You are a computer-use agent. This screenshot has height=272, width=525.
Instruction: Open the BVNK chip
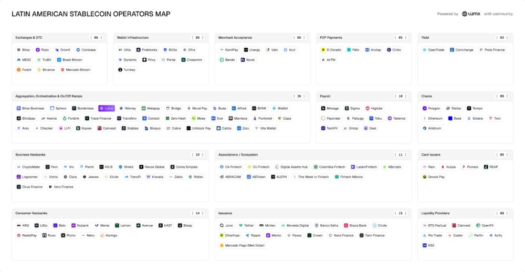click(259, 109)
